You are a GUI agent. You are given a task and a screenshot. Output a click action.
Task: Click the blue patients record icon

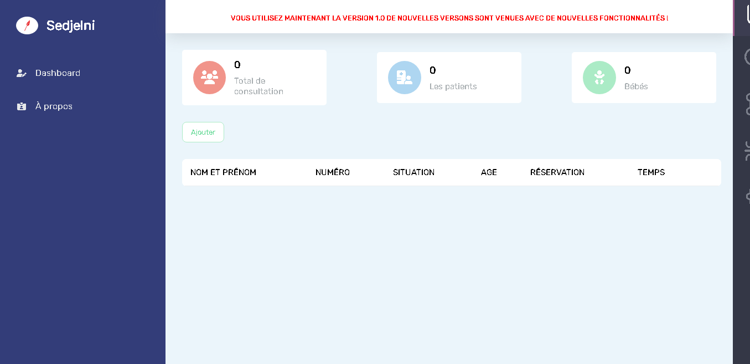pos(404,78)
